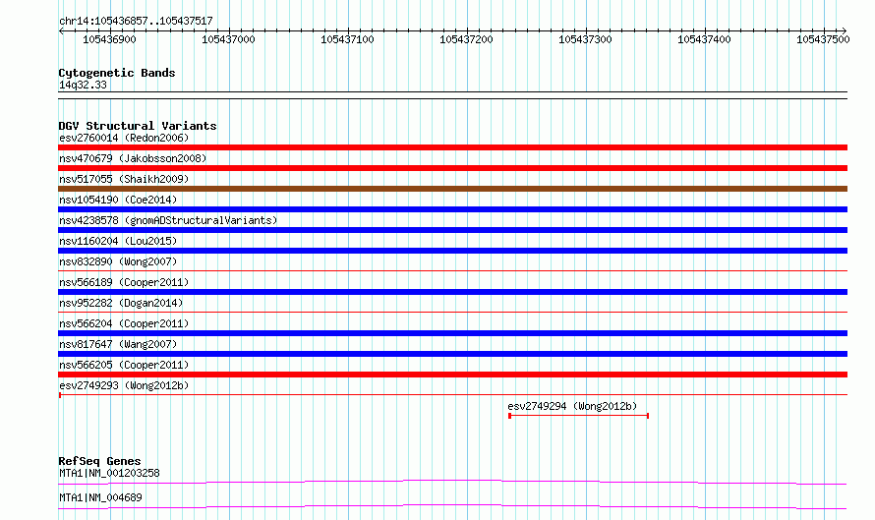Select the esv2749294 (Wong2012b) short variant segment
The height and width of the screenshot is (520, 875).
point(579,416)
